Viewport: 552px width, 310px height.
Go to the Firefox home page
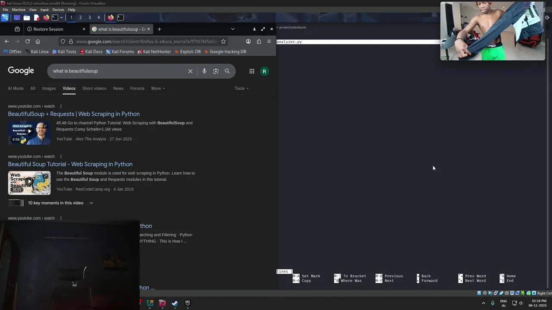tap(38, 41)
